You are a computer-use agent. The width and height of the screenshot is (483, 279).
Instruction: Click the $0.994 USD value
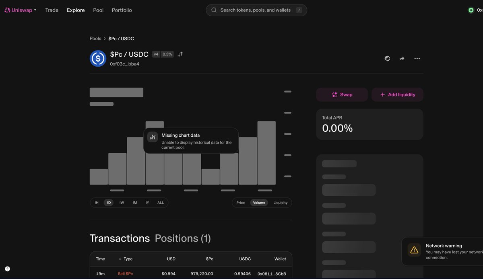169,274
